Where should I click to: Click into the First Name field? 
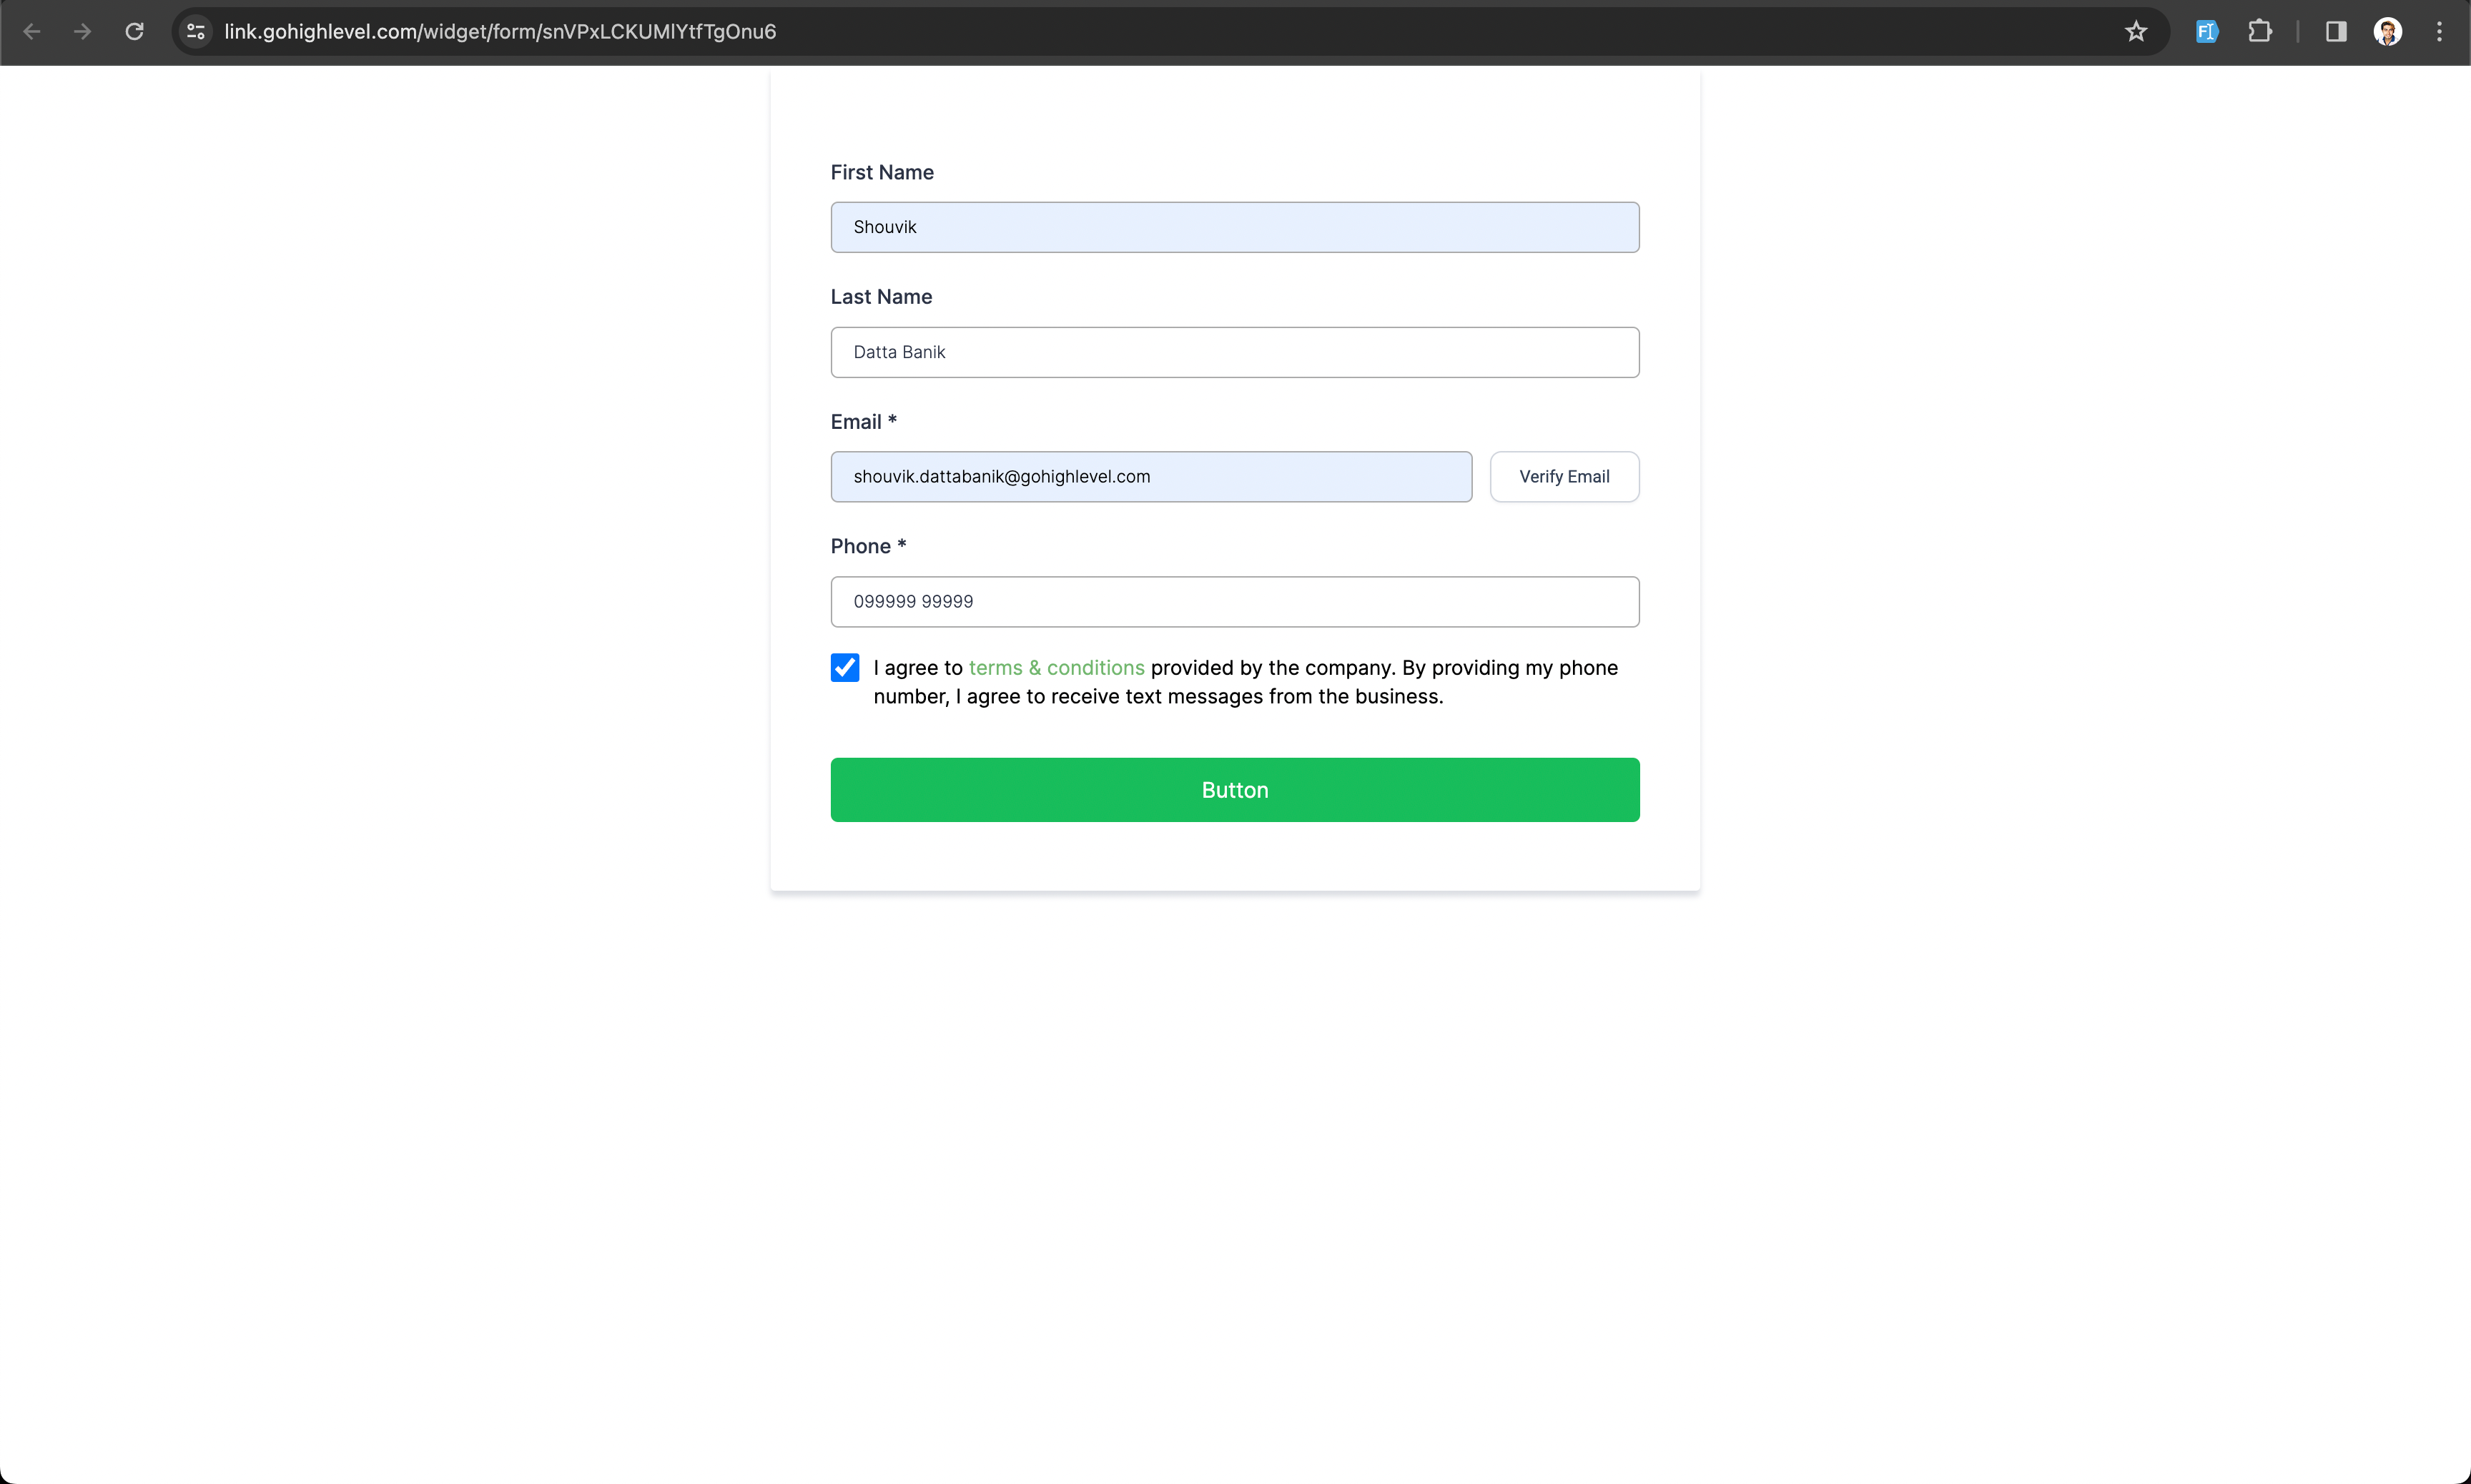pyautogui.click(x=1234, y=228)
